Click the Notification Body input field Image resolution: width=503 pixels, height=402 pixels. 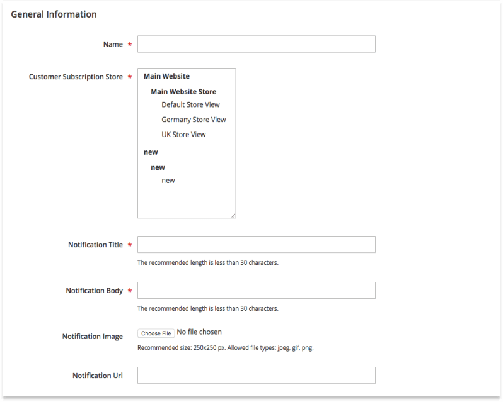[257, 290]
